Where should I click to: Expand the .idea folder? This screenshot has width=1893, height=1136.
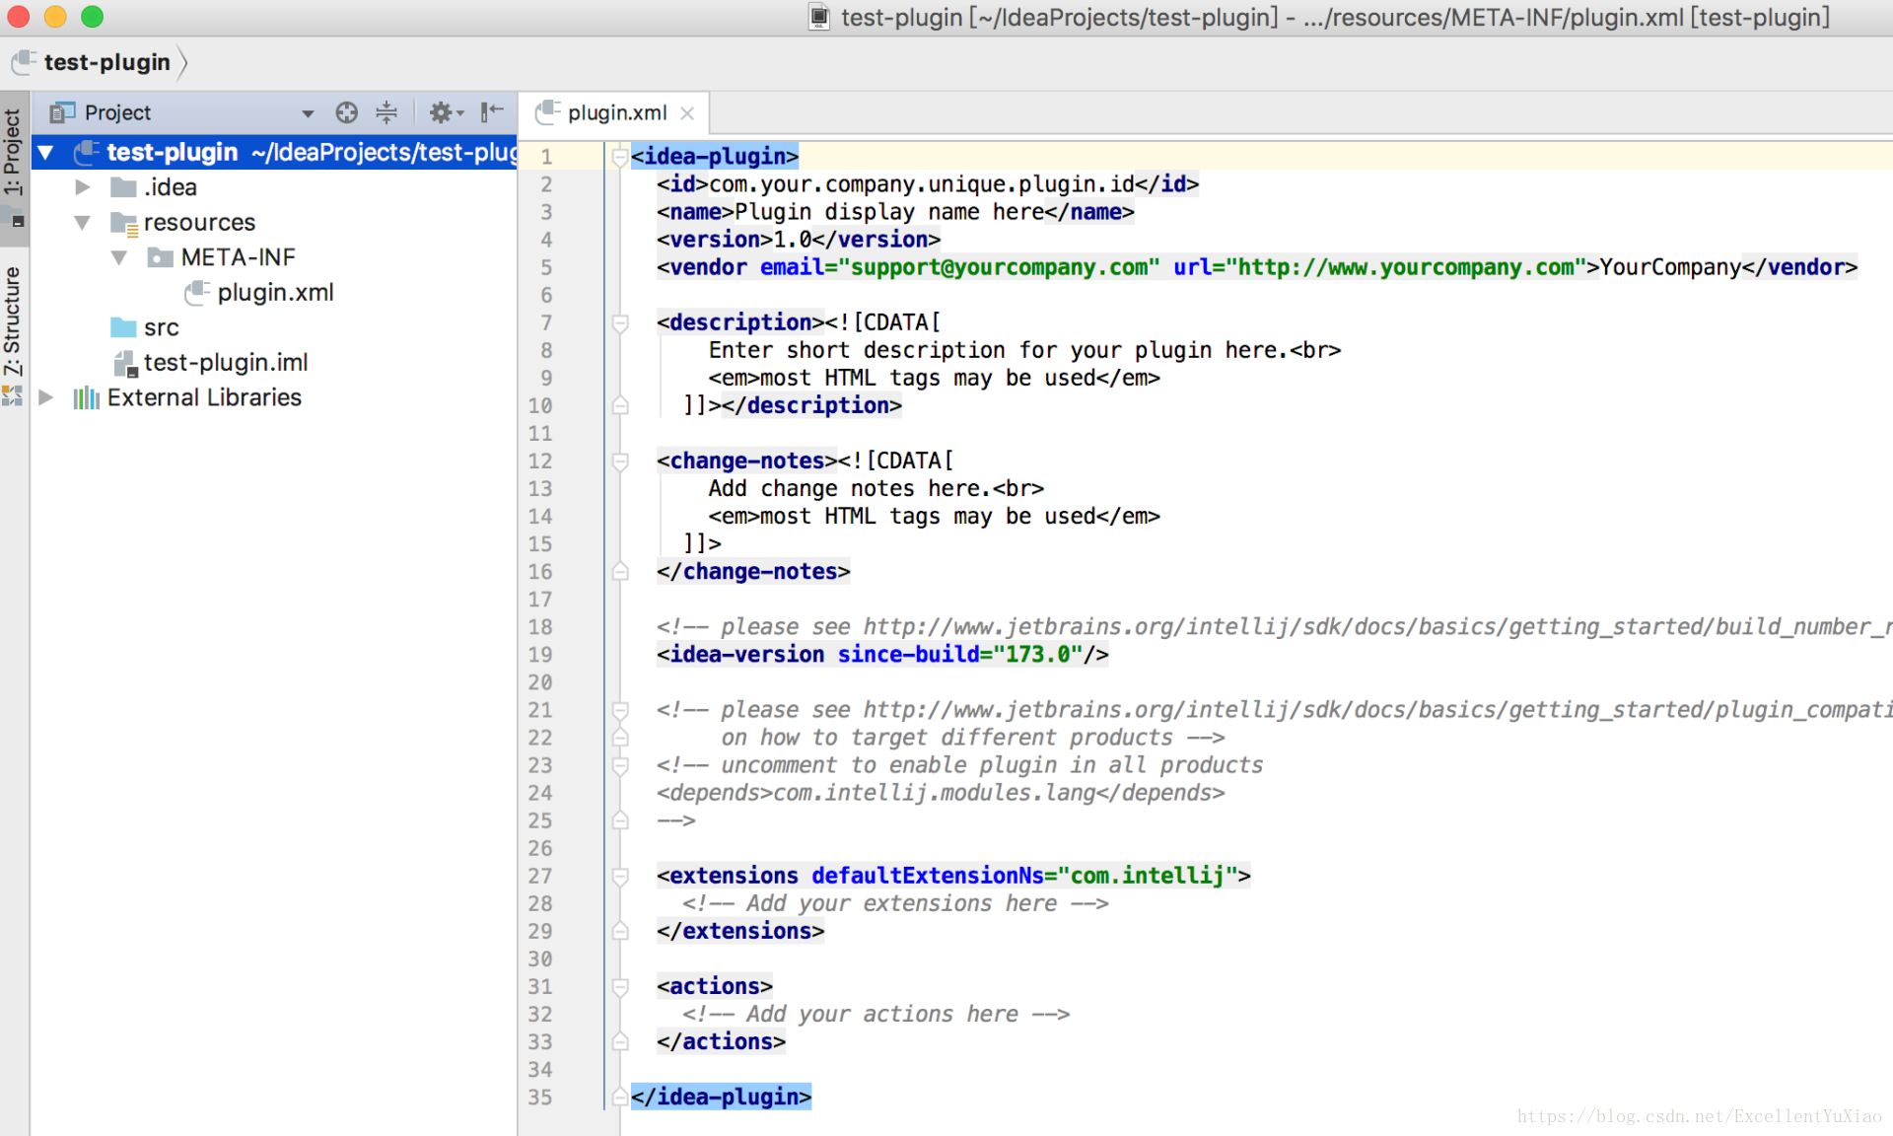(x=83, y=187)
